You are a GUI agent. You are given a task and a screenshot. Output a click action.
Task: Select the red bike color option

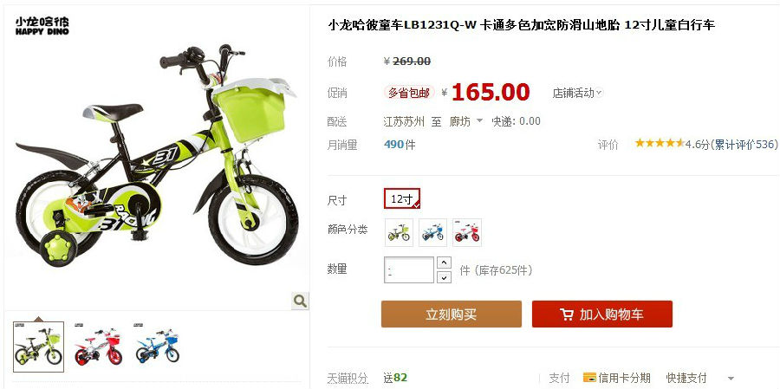tap(466, 233)
